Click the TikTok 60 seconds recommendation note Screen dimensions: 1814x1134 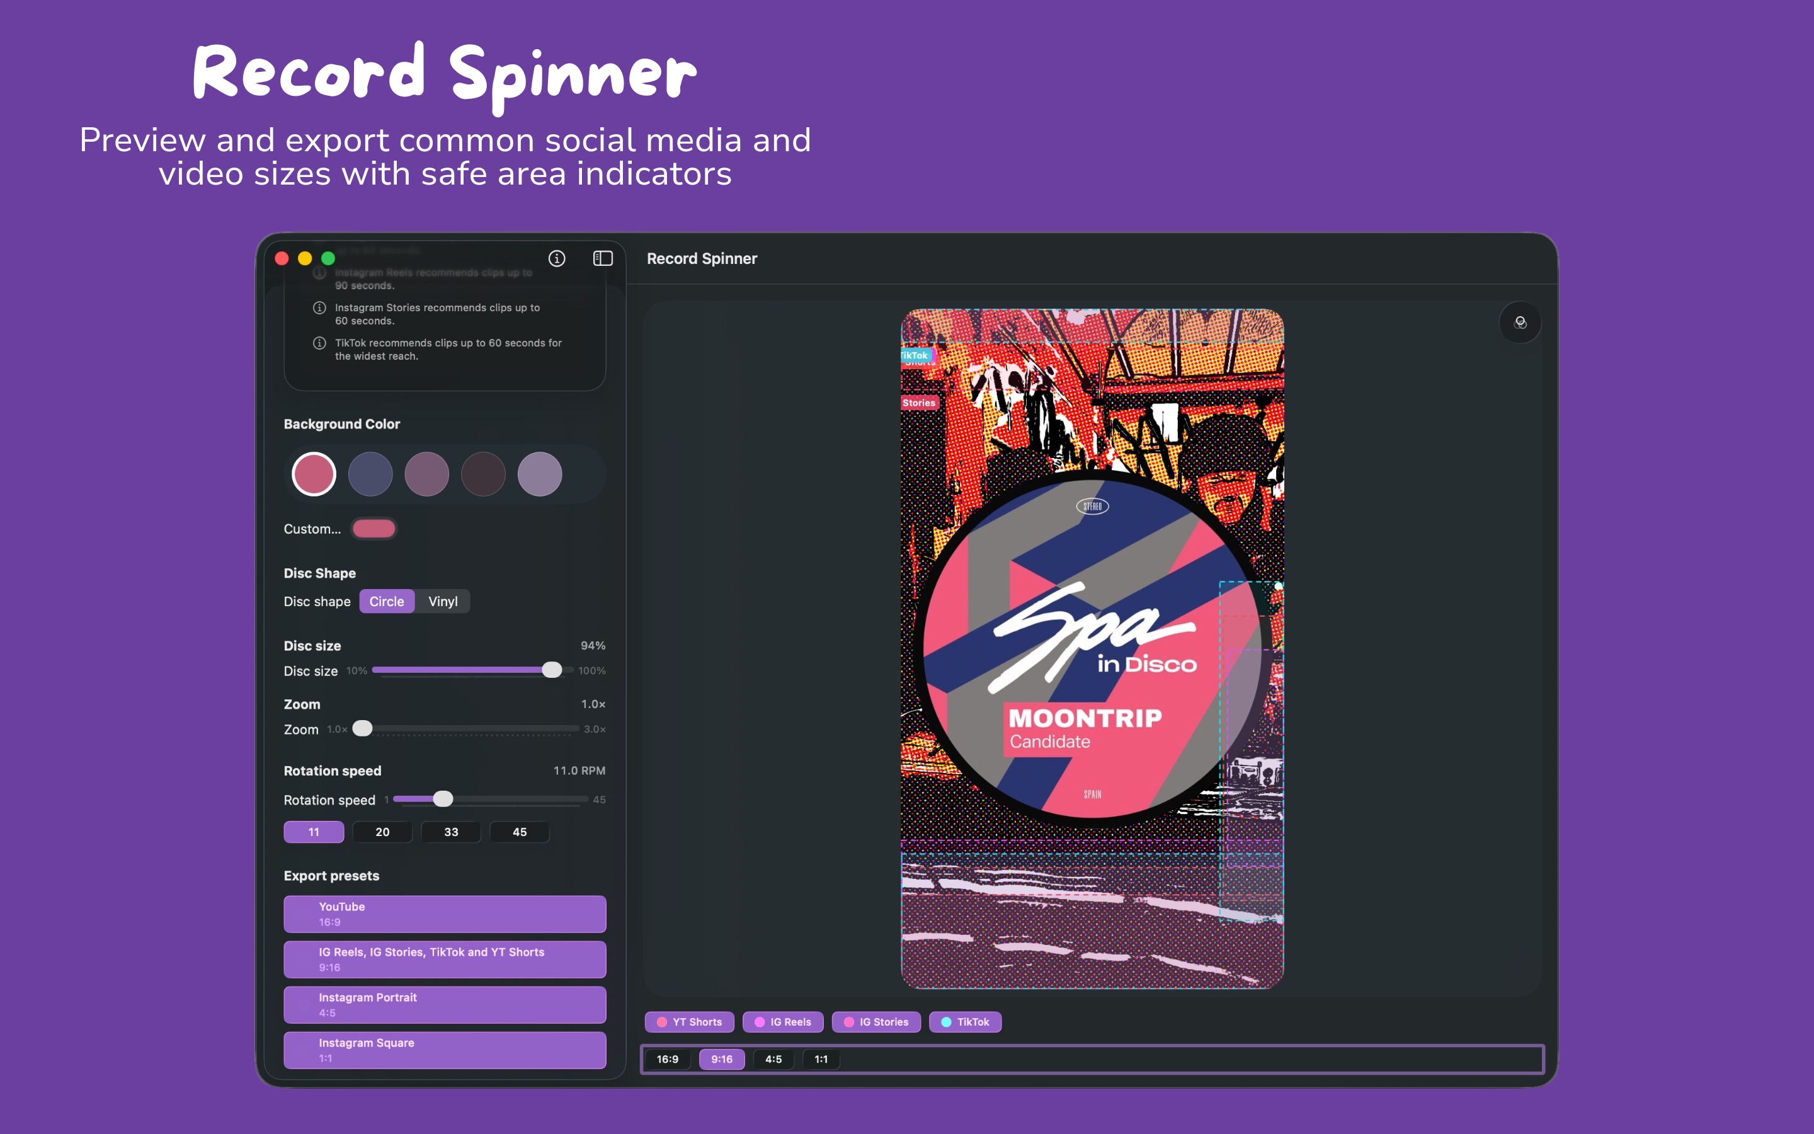pos(448,350)
